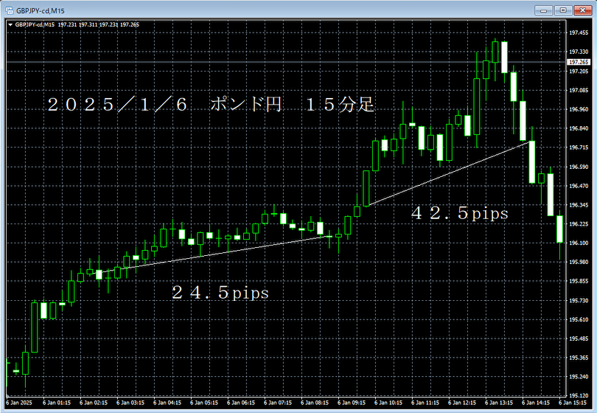Click time axis label 6 Jan 08:15
597x413 pixels.
coord(315,403)
